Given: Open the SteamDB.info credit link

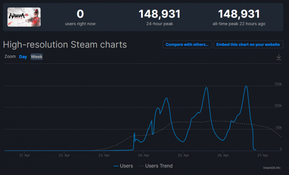Looking at the screenshot, I should pyautogui.click(x=271, y=168).
